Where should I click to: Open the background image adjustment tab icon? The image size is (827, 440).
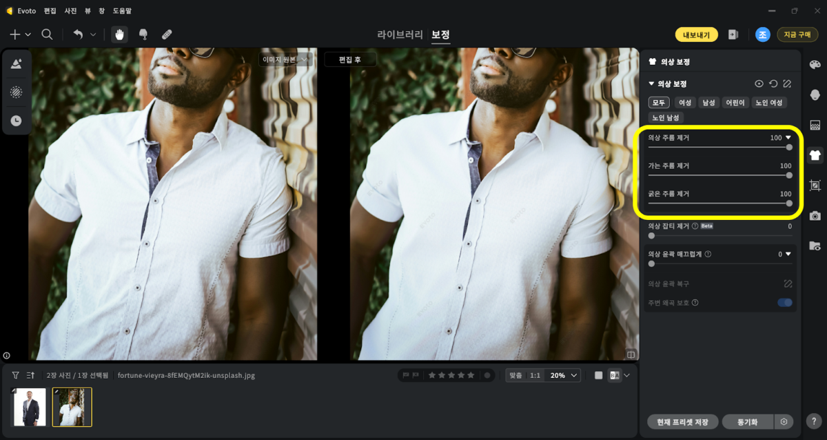click(x=815, y=125)
